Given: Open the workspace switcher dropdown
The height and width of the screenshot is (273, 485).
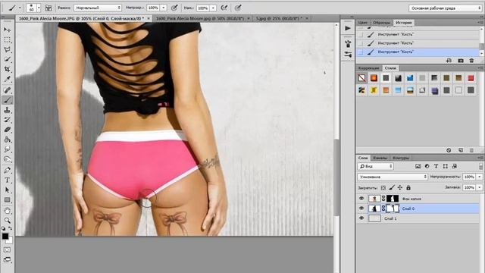Looking at the screenshot, I should click(446, 8).
